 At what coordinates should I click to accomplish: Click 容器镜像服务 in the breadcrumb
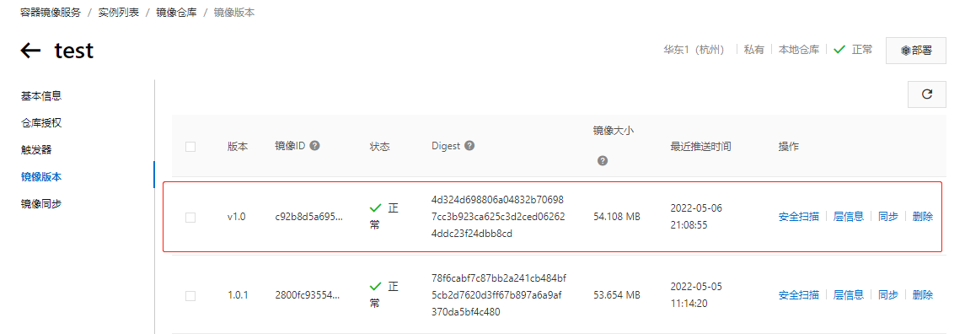pos(51,13)
